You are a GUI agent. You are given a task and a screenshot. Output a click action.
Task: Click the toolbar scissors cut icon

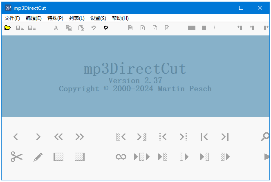56,28
